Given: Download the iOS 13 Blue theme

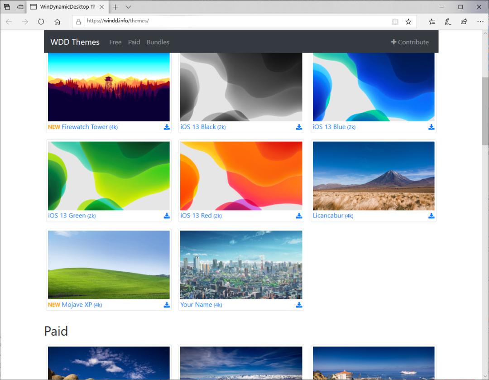Looking at the screenshot, I should (x=431, y=127).
